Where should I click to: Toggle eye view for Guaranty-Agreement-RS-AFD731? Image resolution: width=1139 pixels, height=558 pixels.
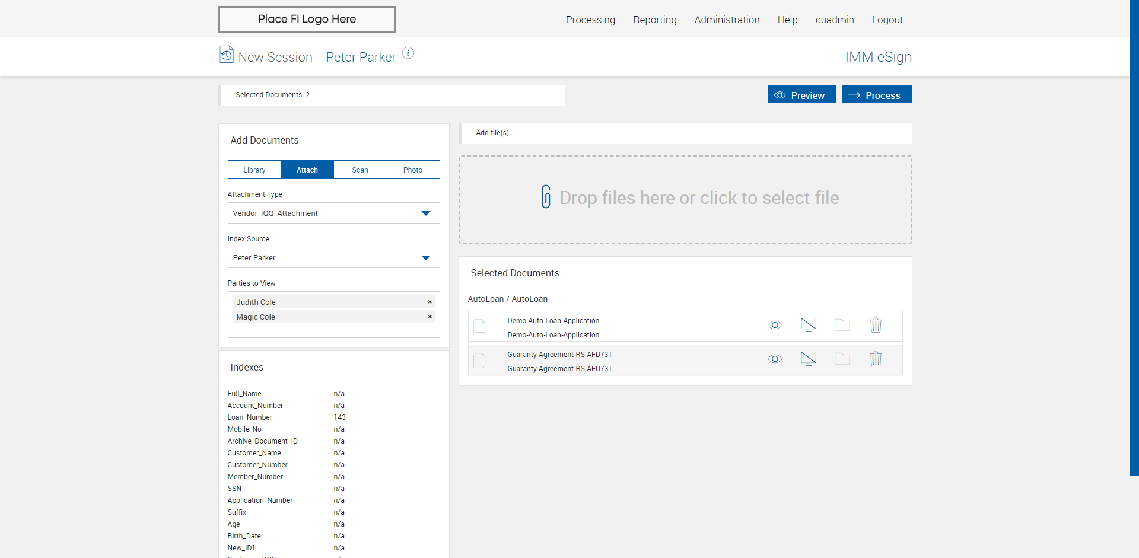pyautogui.click(x=775, y=359)
